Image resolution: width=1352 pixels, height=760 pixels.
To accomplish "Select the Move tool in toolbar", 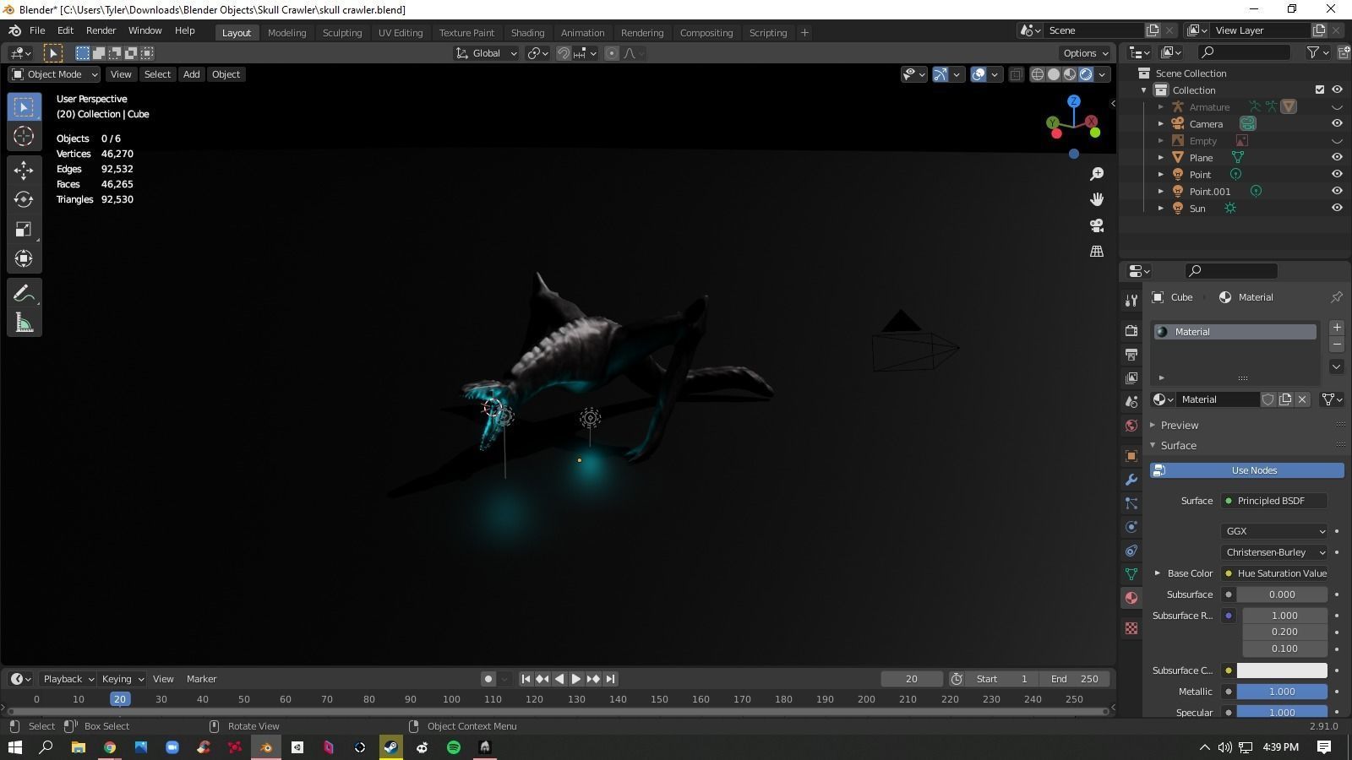I will (24, 170).
